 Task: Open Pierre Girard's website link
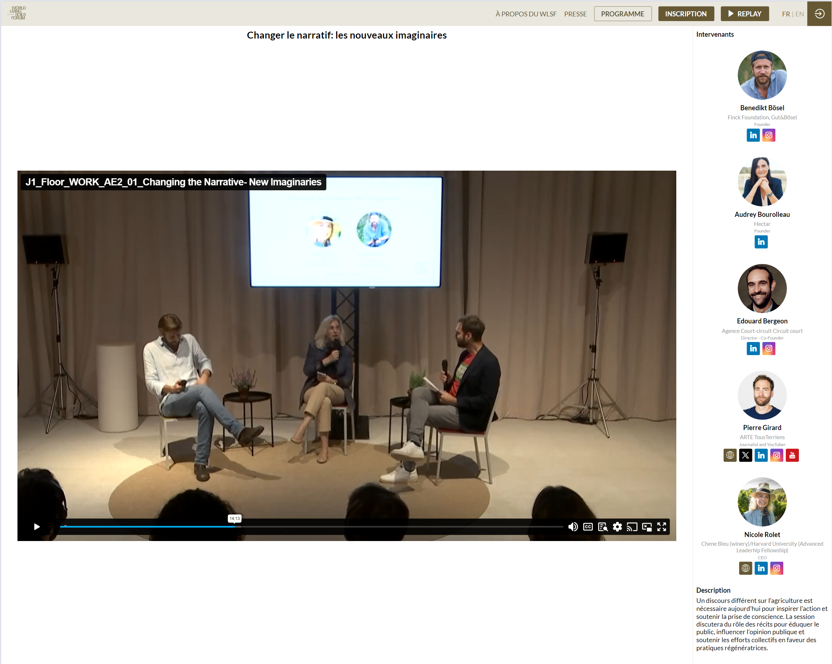pyautogui.click(x=730, y=455)
